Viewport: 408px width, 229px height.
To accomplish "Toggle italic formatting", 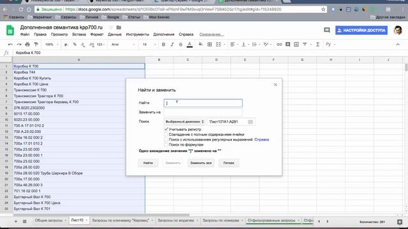I will tap(172, 45).
